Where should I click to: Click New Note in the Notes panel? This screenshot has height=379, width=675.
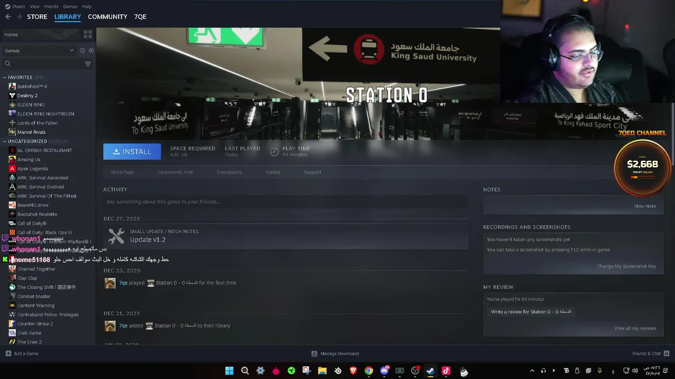(x=645, y=206)
